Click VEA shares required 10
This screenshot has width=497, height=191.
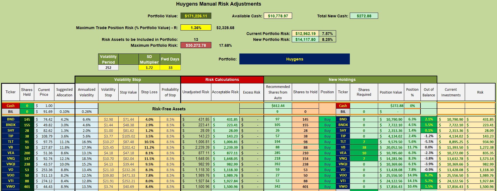364,153
